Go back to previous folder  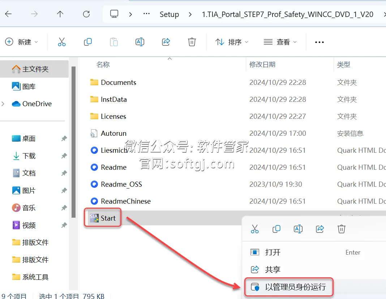coord(8,14)
